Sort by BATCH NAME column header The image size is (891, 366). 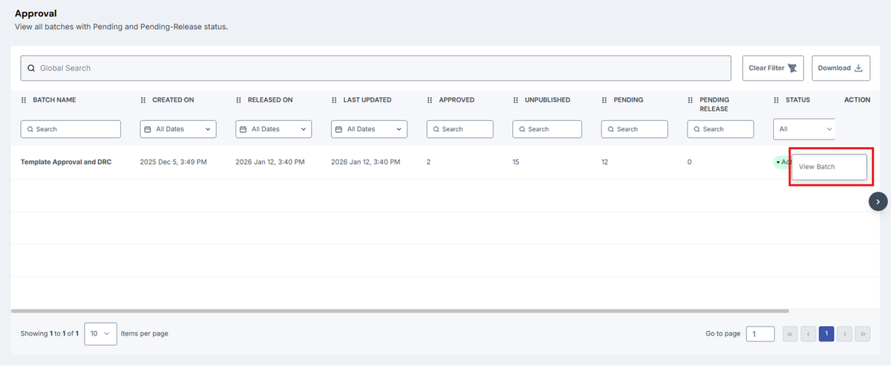[x=54, y=100]
